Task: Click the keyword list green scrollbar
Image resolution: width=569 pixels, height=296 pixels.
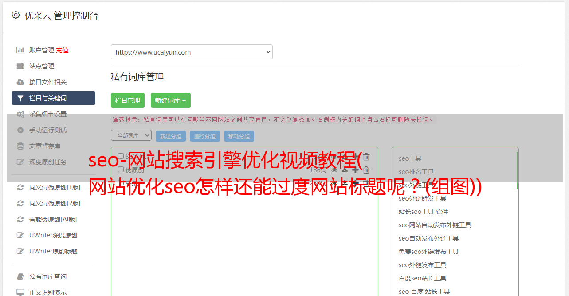Action: coord(517,171)
